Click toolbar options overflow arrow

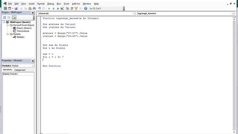(124, 9)
